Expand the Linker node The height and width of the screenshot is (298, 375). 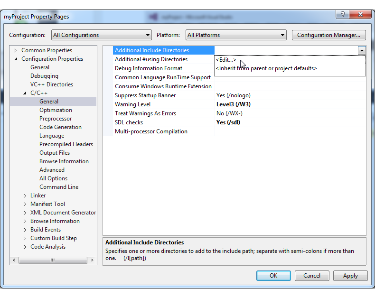[25, 196]
